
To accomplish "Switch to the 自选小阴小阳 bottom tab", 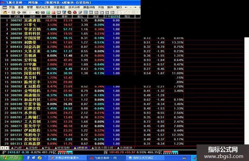I will (x=102, y=148).
